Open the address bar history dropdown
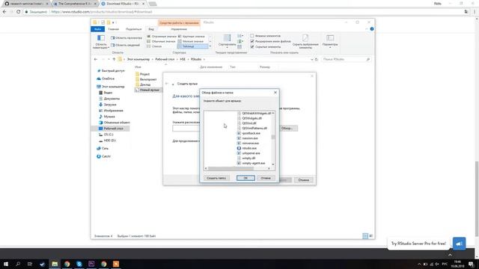The image size is (479, 269). tap(311, 59)
